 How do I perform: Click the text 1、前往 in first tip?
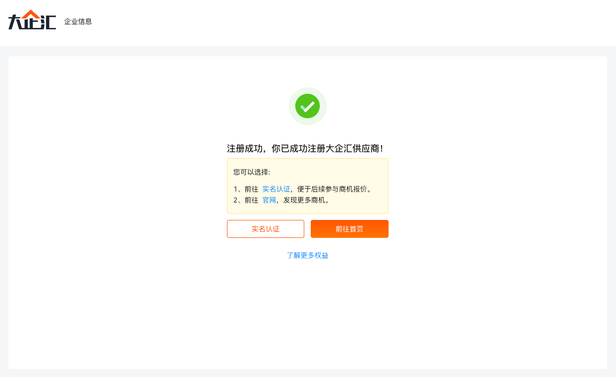point(246,189)
